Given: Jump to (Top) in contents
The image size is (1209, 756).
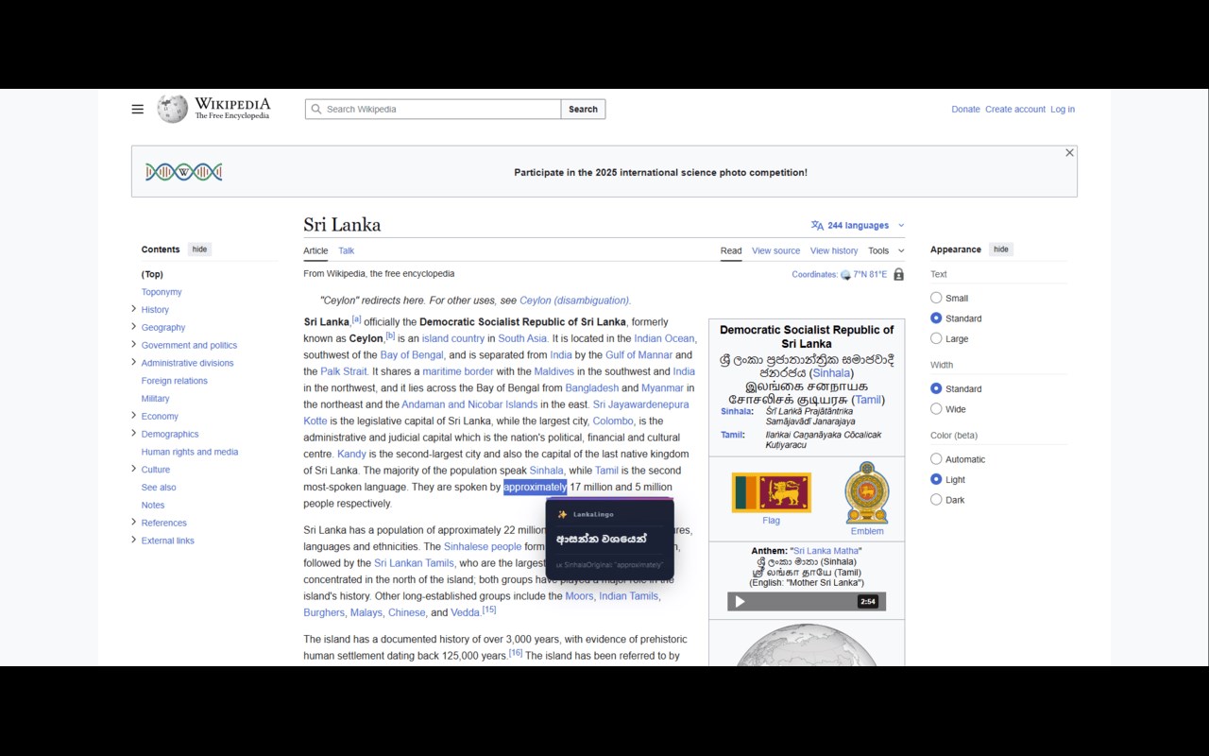Looking at the screenshot, I should click(152, 274).
